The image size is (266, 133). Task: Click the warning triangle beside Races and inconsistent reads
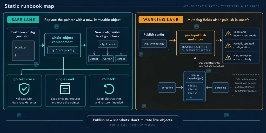tap(228, 34)
